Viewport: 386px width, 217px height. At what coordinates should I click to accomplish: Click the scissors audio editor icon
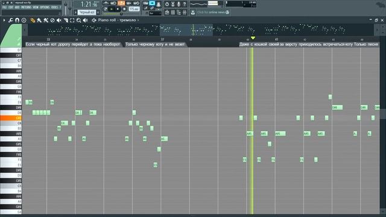173,4
